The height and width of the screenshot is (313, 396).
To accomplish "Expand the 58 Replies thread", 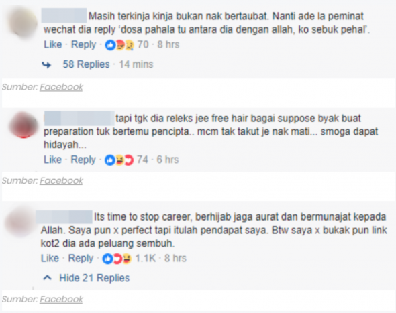I will [86, 64].
